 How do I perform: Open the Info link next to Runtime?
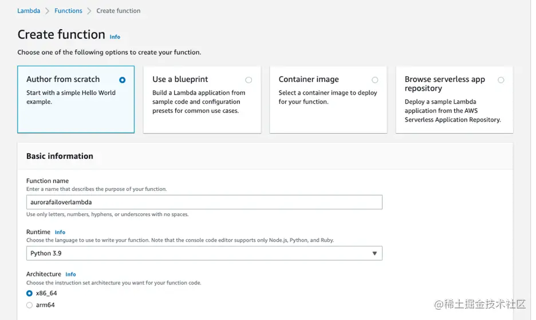point(60,232)
